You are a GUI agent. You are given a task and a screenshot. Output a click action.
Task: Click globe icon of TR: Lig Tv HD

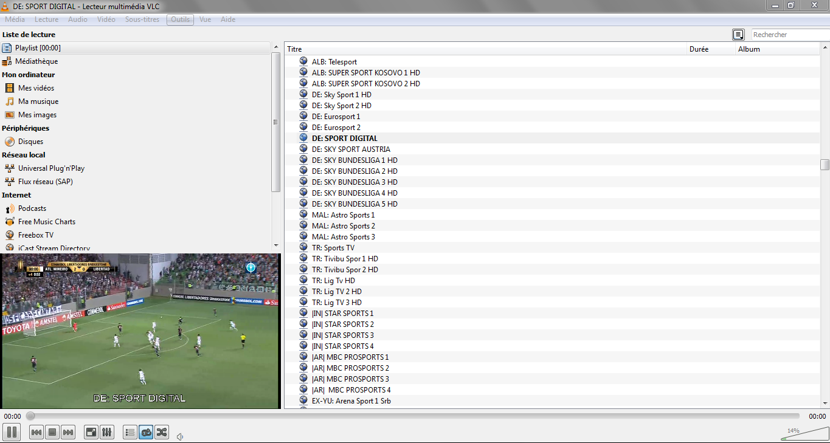303,280
